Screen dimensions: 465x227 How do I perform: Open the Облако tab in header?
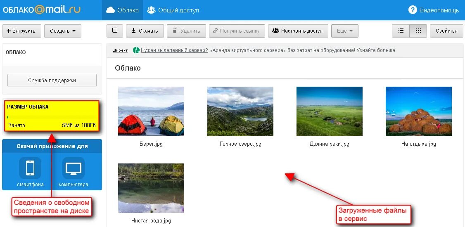pos(123,10)
